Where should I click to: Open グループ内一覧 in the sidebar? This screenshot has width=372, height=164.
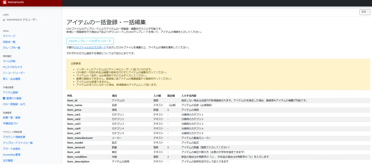pyautogui.click(x=12, y=48)
